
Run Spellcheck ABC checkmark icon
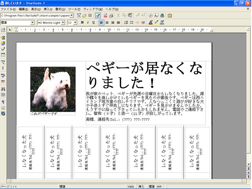[x=3, y=75]
